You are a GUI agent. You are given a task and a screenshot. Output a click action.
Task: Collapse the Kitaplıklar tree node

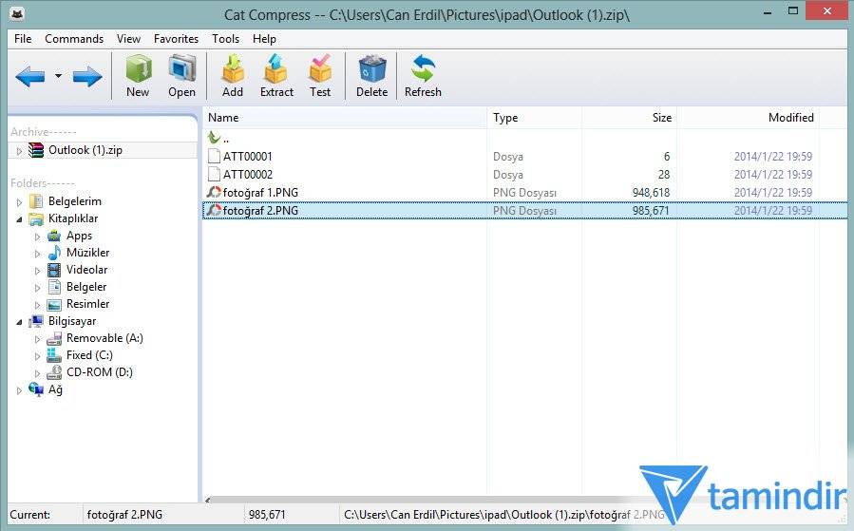pyautogui.click(x=20, y=218)
